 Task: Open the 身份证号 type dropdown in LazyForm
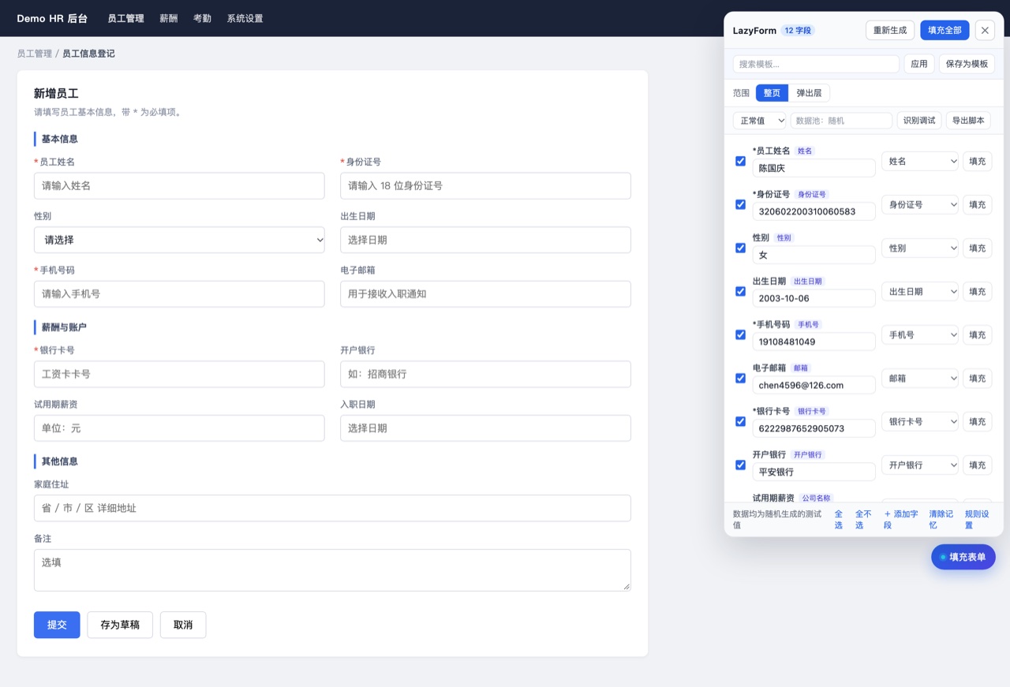(920, 204)
